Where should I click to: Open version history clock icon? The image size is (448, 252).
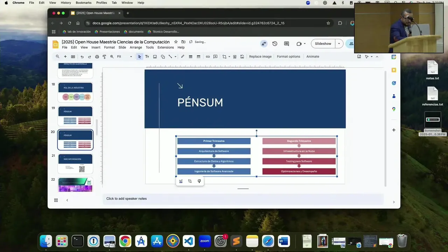[x=275, y=44]
